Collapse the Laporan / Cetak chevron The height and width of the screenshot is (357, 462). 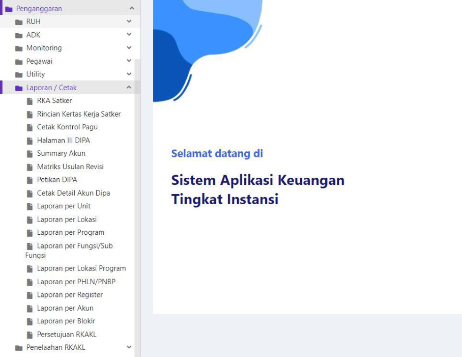(129, 88)
